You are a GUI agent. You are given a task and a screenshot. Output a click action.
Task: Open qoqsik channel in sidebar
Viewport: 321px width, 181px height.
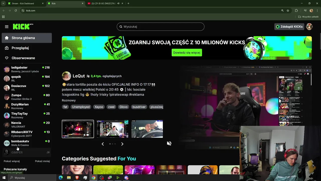pyautogui.click(x=27, y=78)
